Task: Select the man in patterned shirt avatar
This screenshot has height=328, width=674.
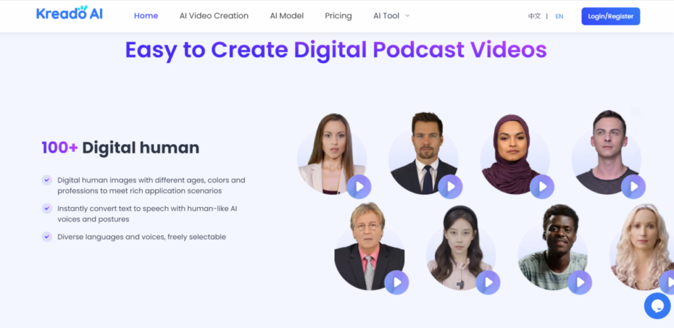Action: pyautogui.click(x=552, y=248)
